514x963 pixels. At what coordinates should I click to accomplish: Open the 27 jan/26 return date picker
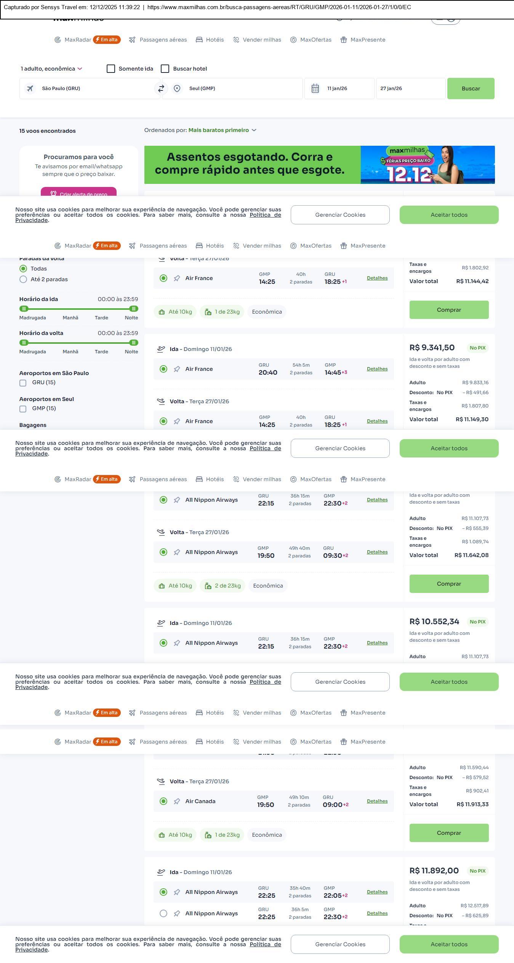(410, 89)
